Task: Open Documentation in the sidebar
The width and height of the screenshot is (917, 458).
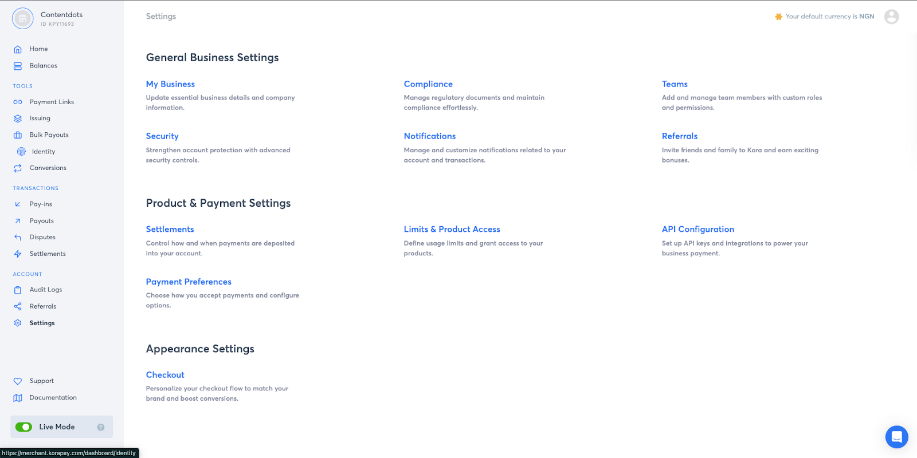Action: coord(53,398)
